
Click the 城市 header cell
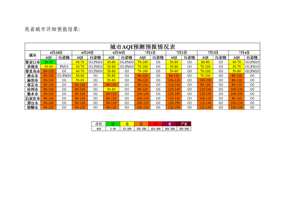[33, 55]
